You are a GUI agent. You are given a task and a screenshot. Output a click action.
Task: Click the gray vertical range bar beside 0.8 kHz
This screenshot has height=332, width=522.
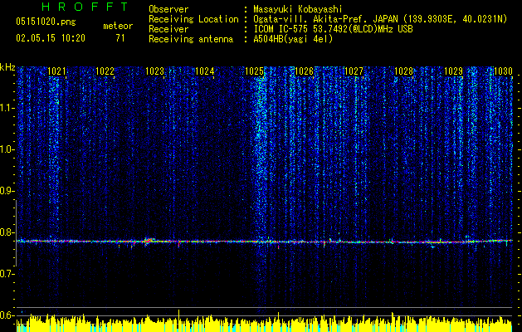coord(16,233)
